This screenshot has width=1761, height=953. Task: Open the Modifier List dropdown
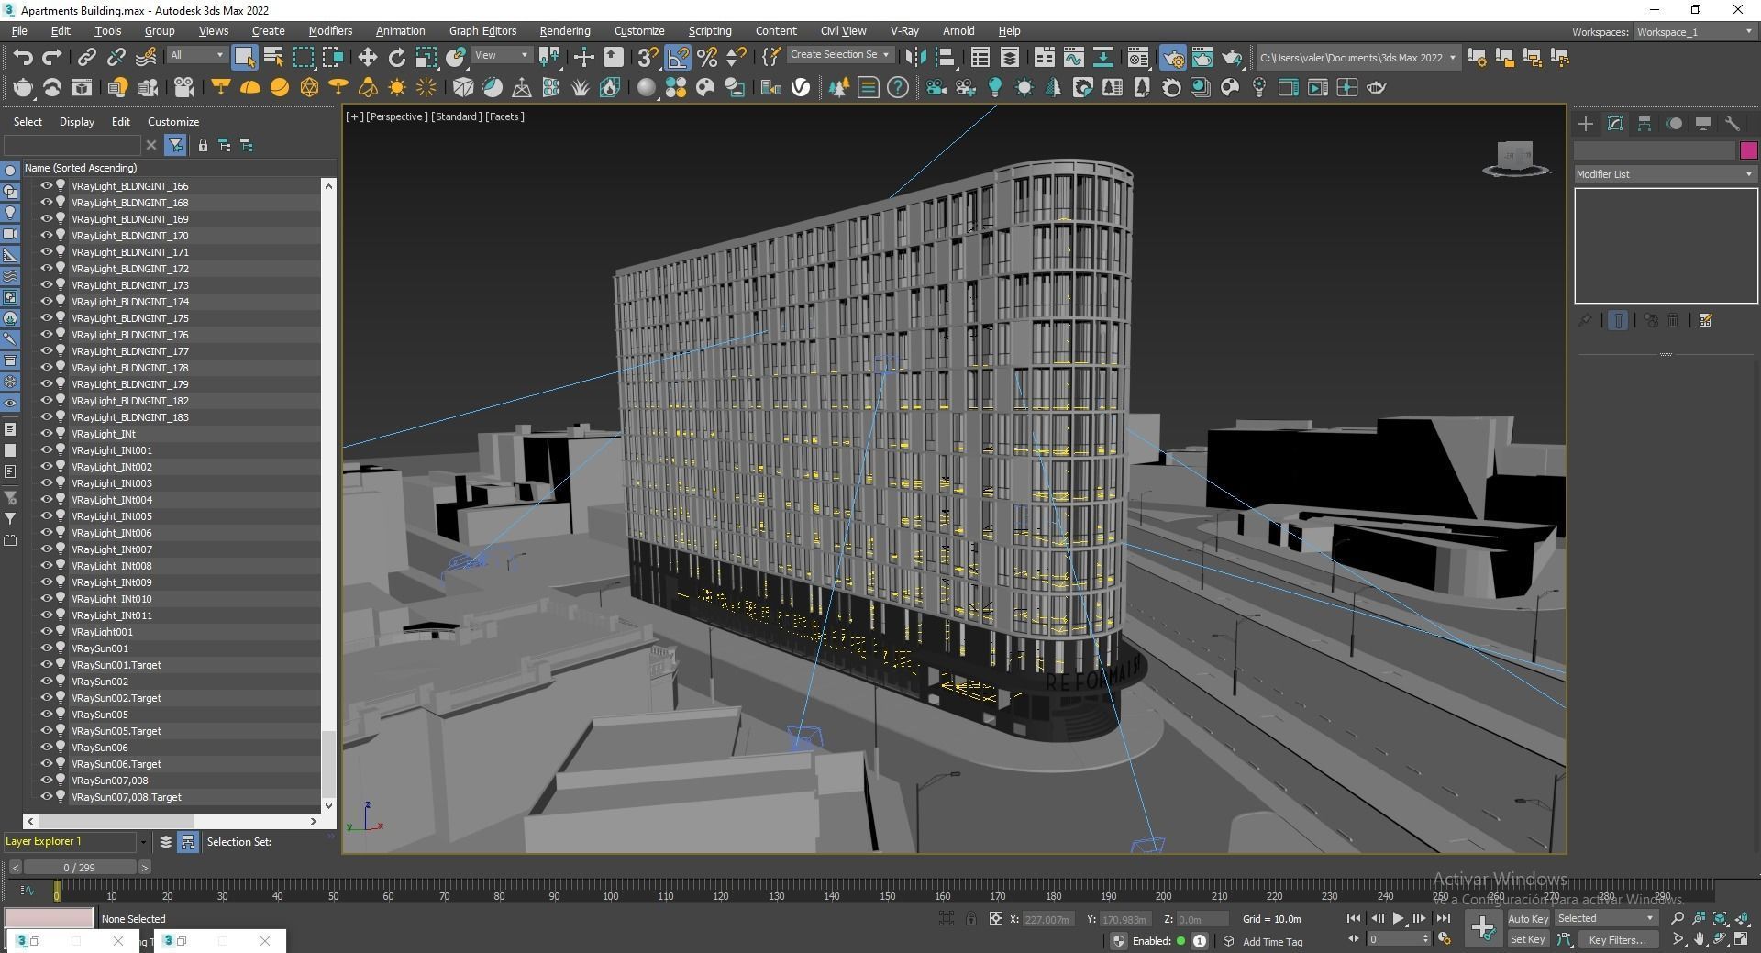[x=1665, y=174]
